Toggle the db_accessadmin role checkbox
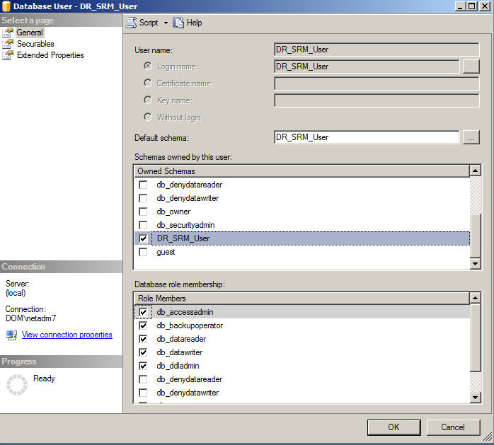The image size is (494, 445). tap(144, 312)
